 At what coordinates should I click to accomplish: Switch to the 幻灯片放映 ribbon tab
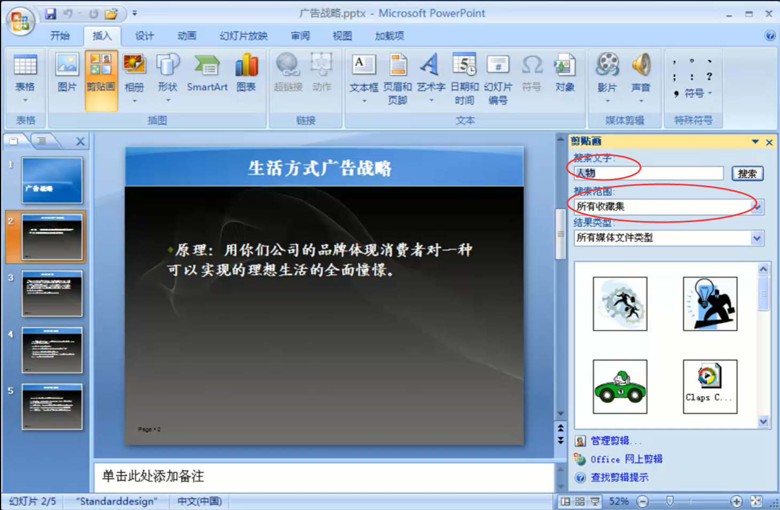point(243,36)
